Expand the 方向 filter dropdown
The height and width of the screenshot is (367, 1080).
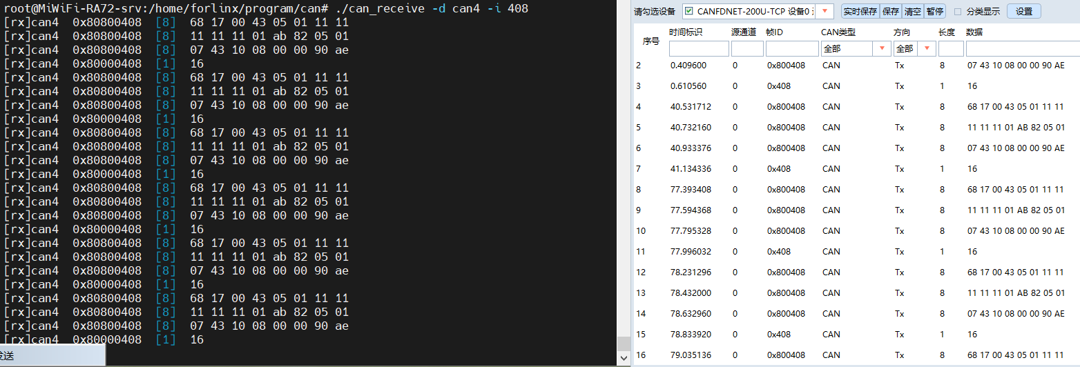coord(926,48)
